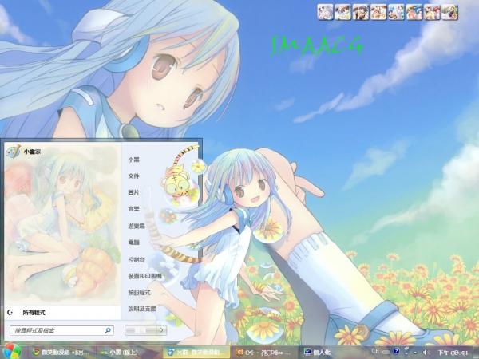Switch to the Chrome taskbar window
This screenshot has height=359, width=479.
point(60,353)
